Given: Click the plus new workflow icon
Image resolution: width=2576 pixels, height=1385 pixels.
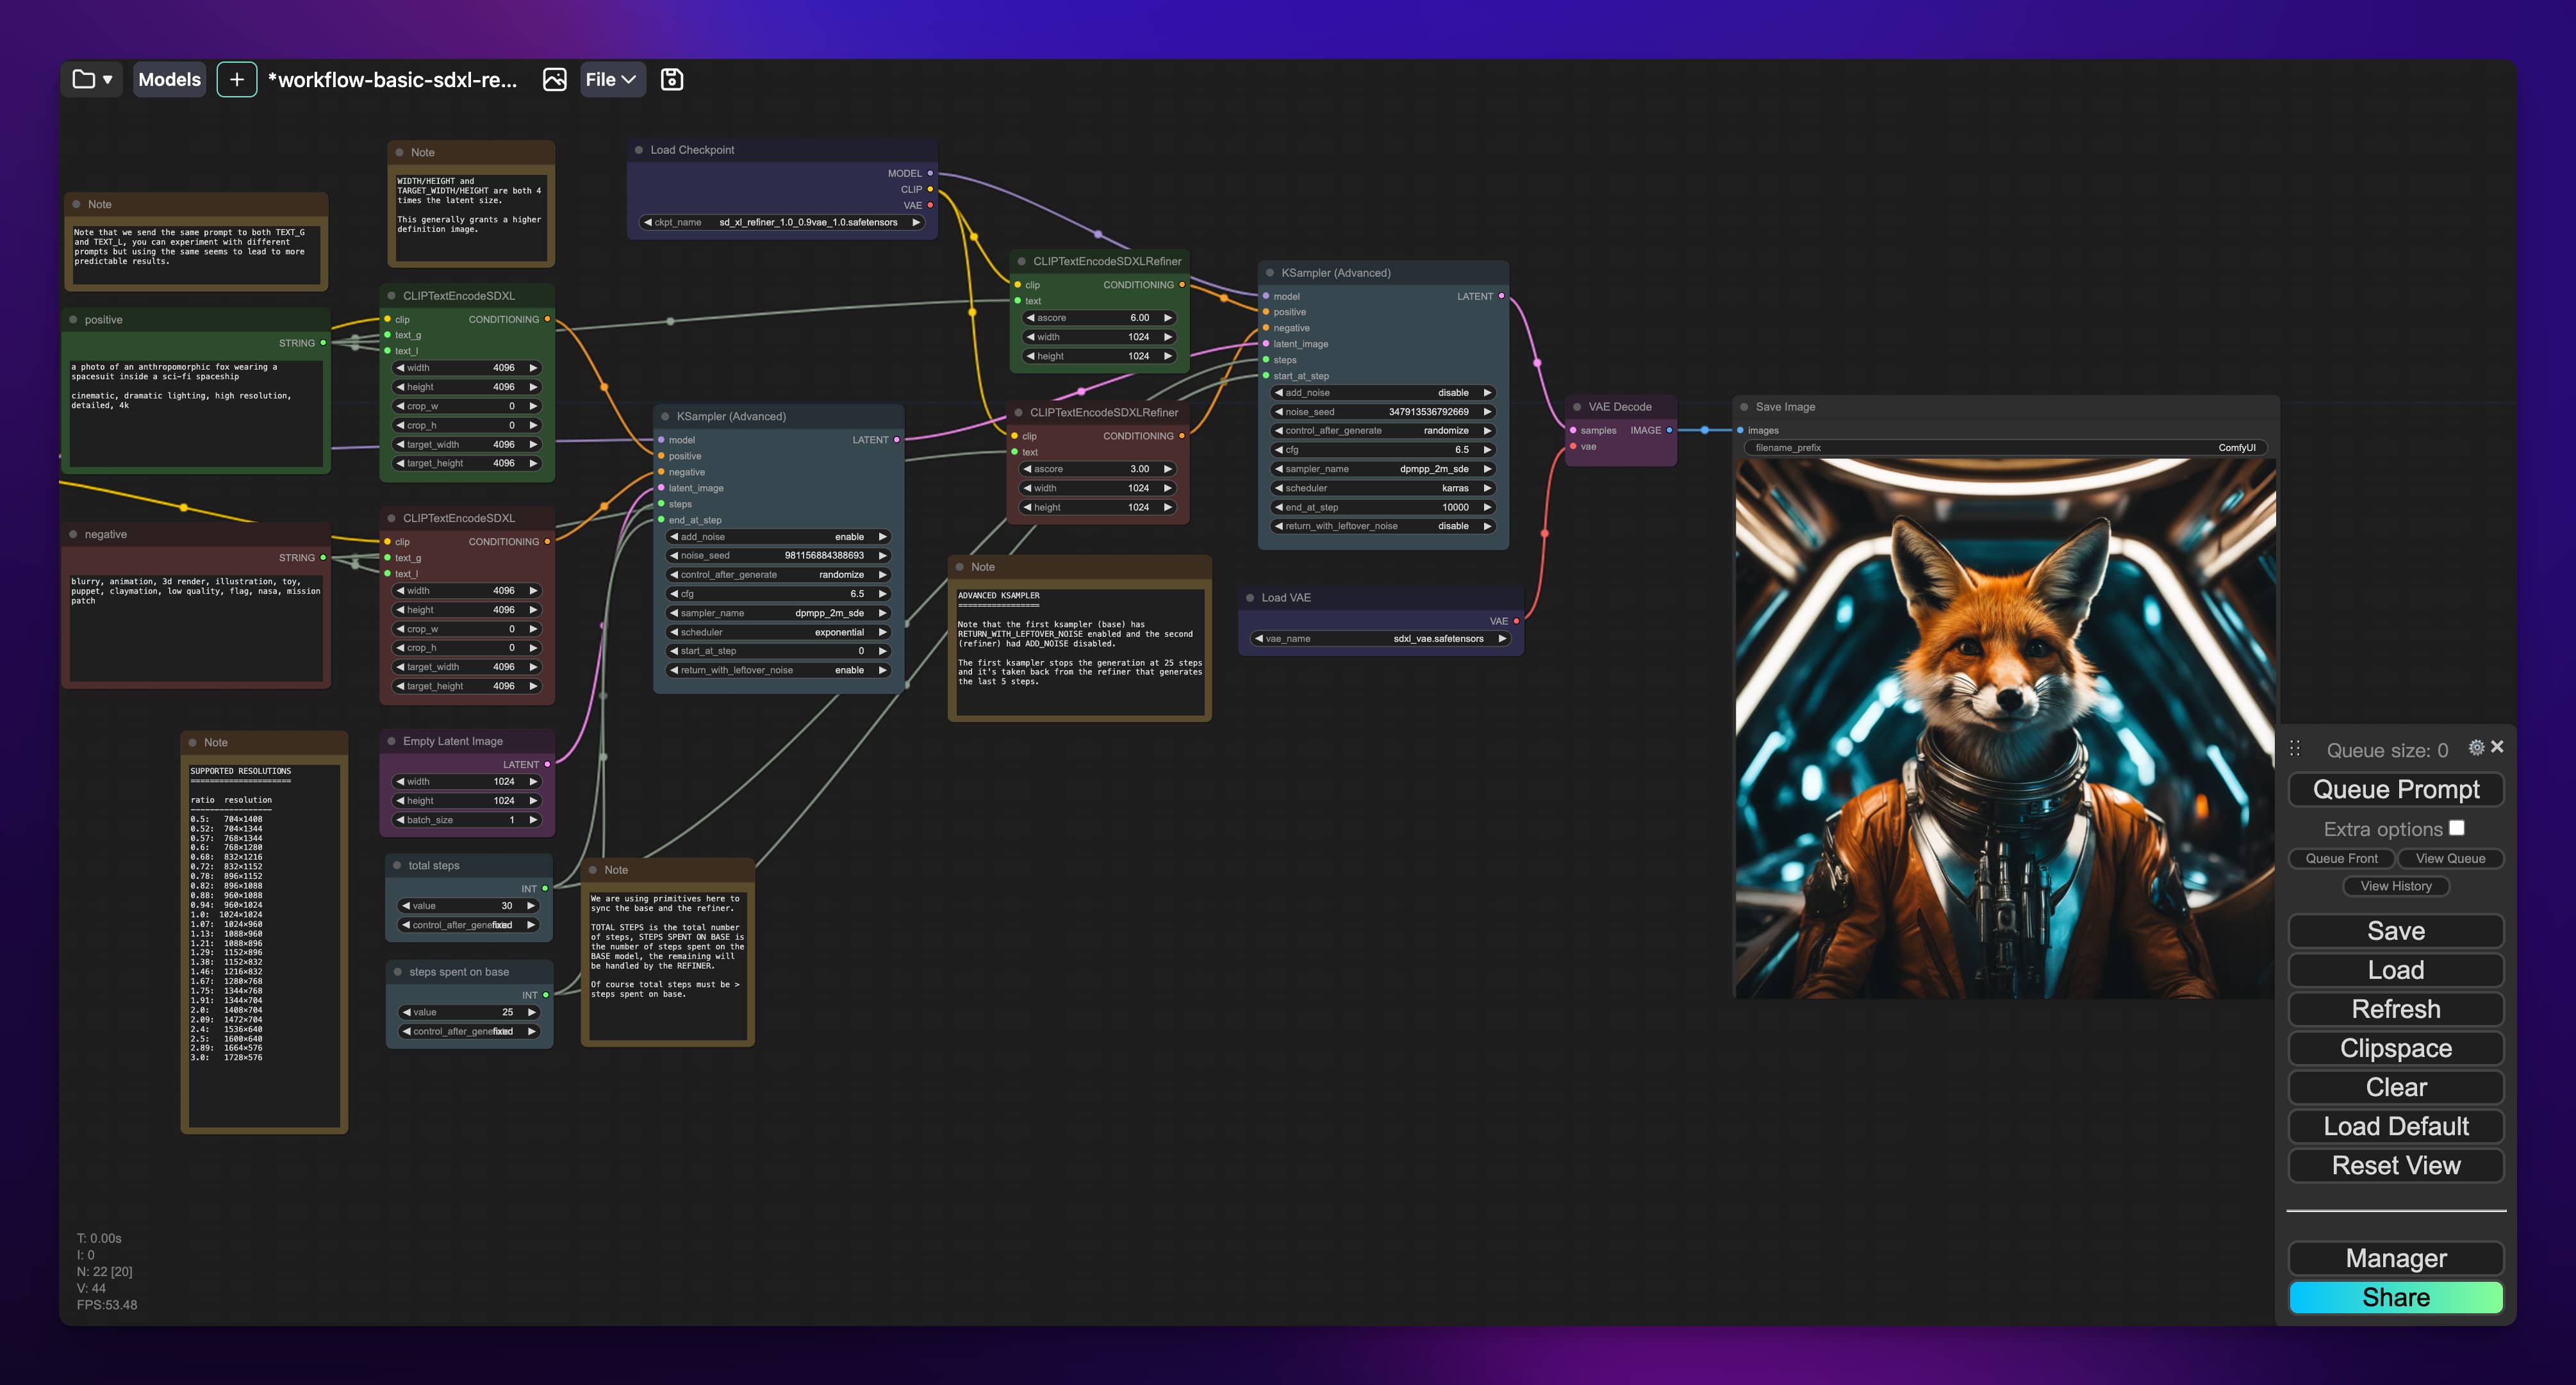Looking at the screenshot, I should click(x=237, y=79).
